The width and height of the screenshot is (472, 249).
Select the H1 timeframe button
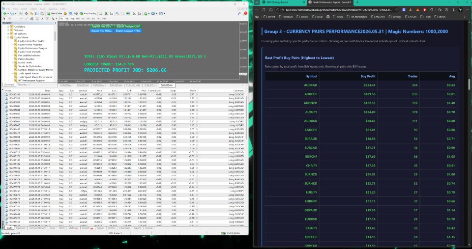pos(83,19)
